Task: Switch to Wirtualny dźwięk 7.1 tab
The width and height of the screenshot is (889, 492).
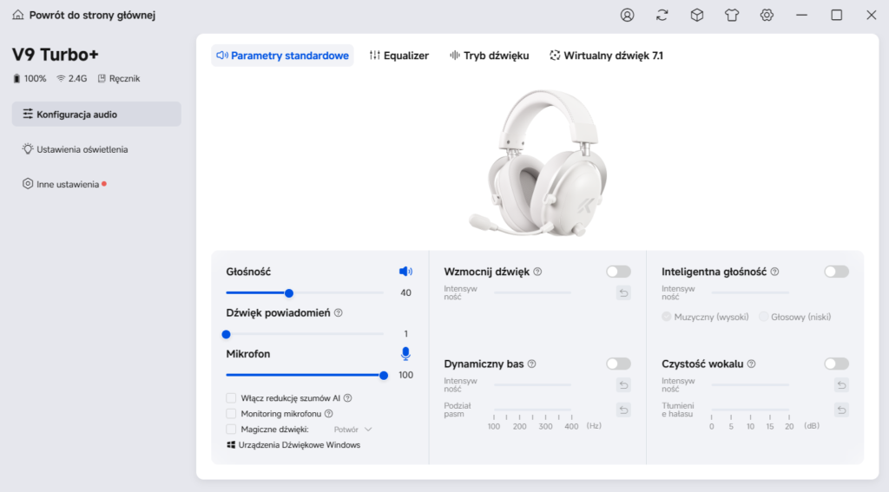Action: pos(606,56)
